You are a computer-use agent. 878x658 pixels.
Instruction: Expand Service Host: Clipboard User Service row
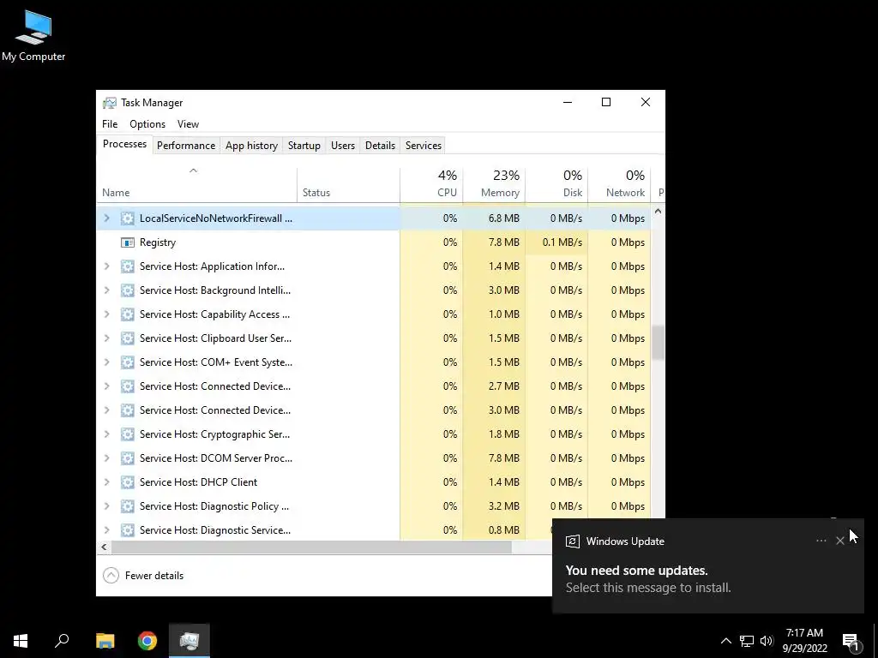pos(107,338)
